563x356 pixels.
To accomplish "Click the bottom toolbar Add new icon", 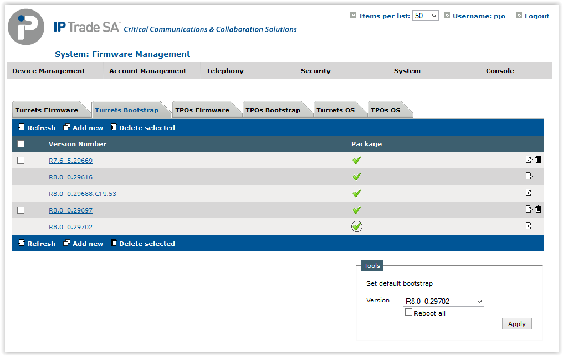I will [x=66, y=243].
